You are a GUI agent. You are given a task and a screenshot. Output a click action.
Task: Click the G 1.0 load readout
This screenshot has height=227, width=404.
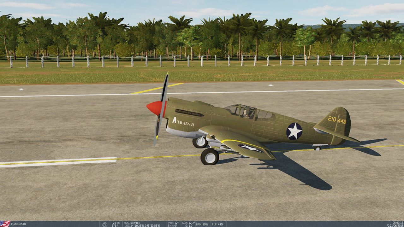(x=188, y=226)
